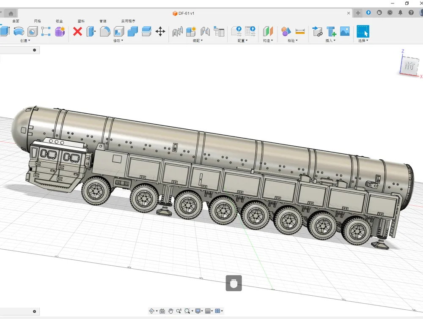Open the Job Status clock icon
423x319 pixels.
(390, 13)
